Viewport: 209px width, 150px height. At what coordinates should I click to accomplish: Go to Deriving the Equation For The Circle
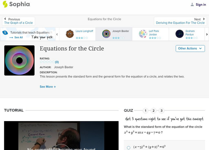click(x=181, y=23)
